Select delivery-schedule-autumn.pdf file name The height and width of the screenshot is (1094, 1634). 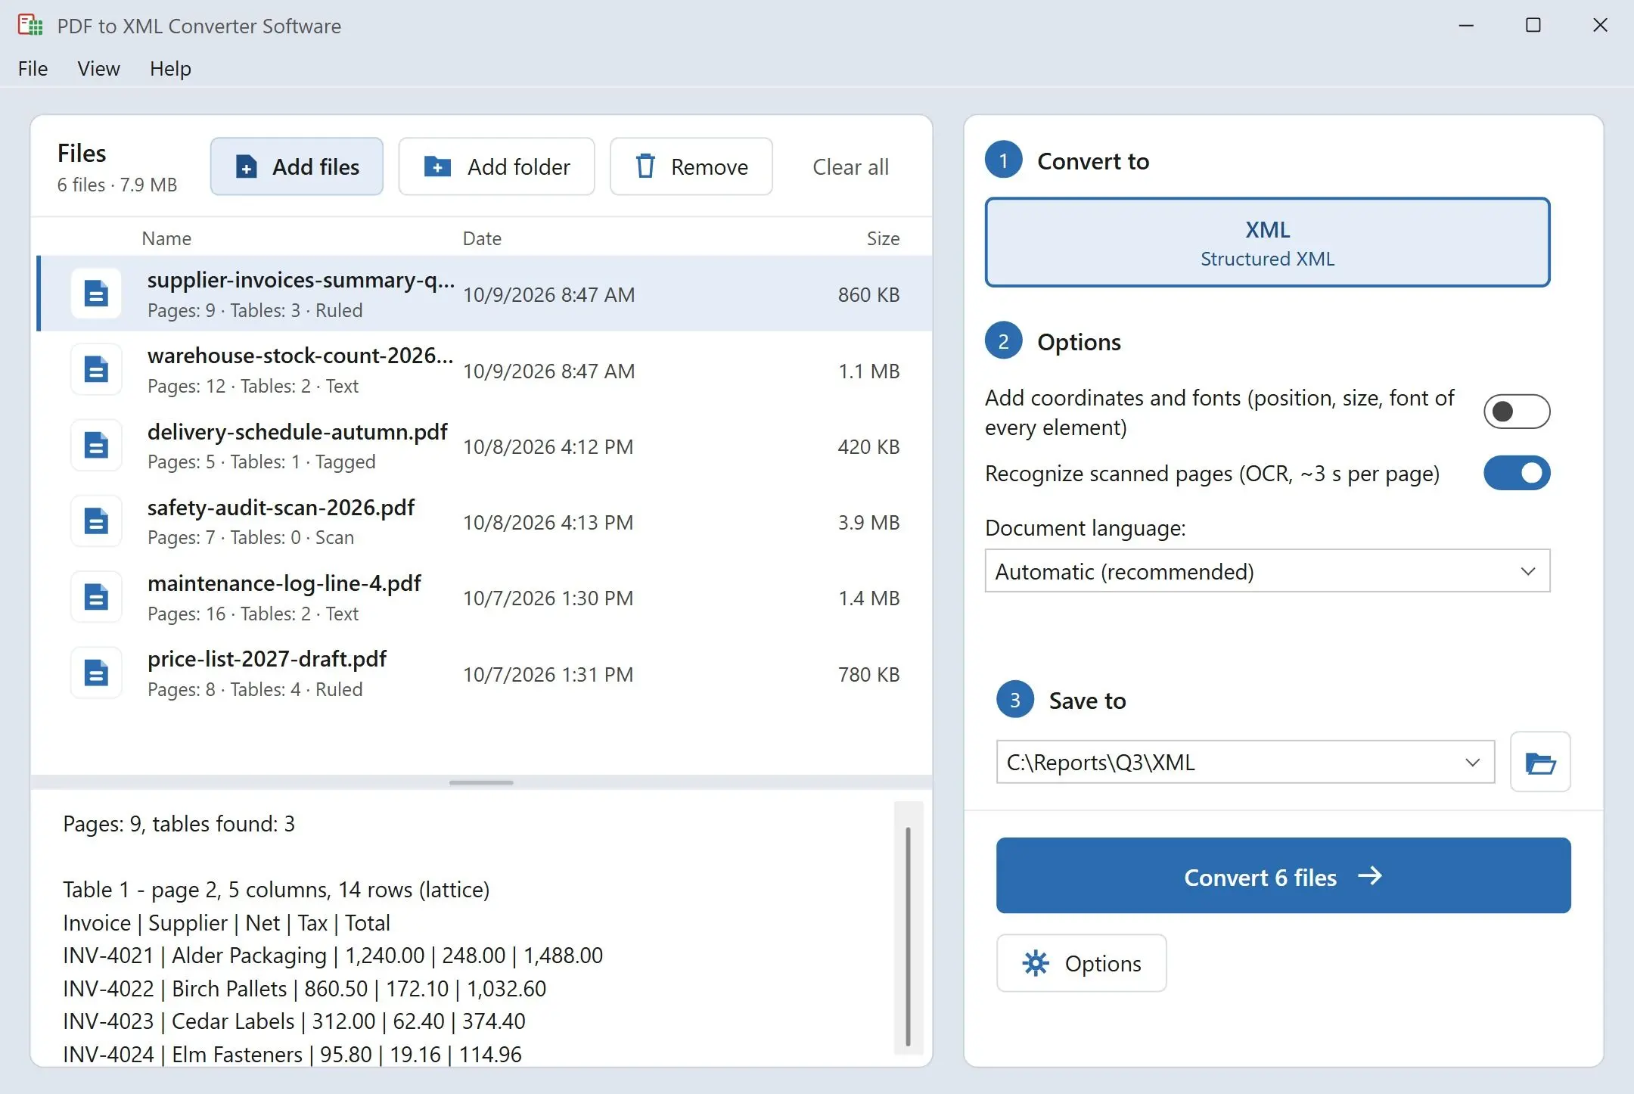coord(297,432)
